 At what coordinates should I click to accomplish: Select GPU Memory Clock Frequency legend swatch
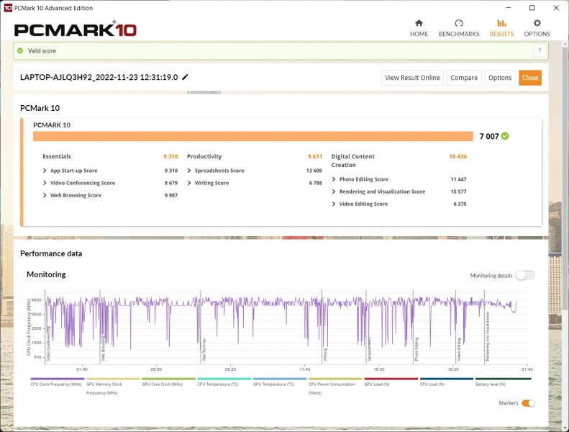[x=113, y=379]
